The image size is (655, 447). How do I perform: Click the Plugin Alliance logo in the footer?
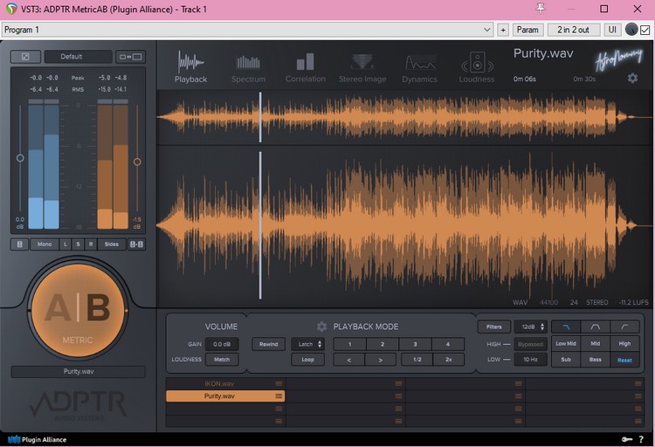38,439
